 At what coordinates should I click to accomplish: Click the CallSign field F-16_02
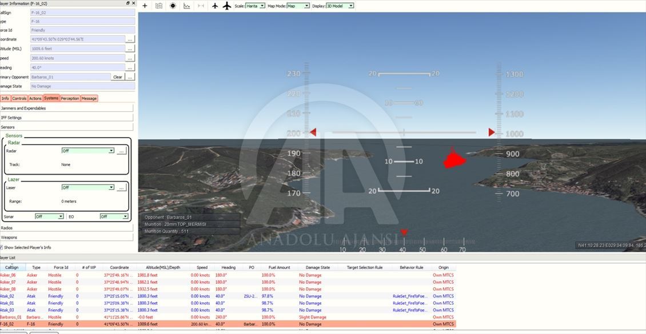[x=82, y=13]
